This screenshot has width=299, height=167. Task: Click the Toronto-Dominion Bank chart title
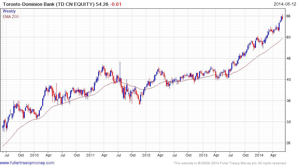[49, 4]
